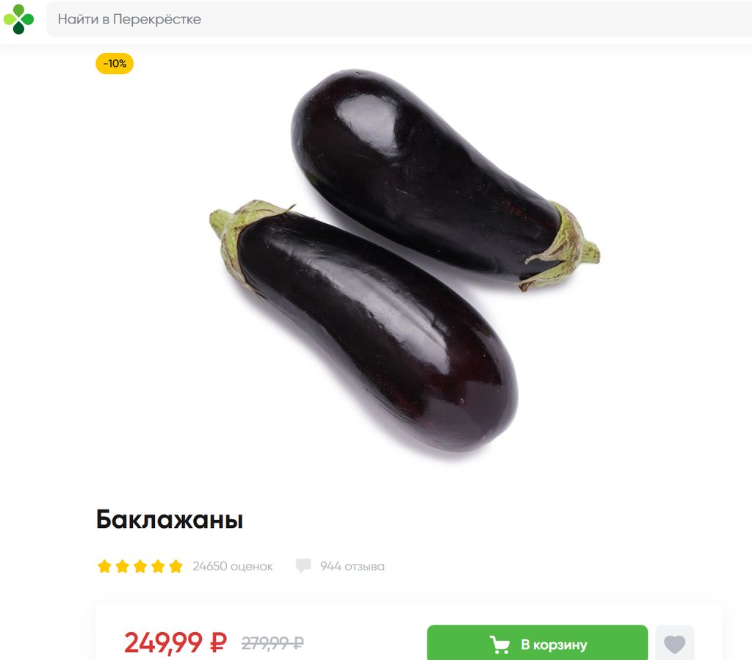Select the fourth rating star
This screenshot has width=752, height=660.
click(x=158, y=566)
